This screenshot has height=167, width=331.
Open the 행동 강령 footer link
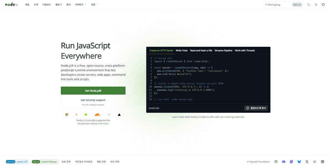point(101,162)
